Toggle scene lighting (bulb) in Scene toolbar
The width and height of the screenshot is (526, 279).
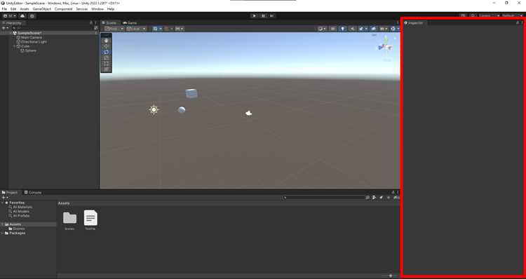[x=342, y=29]
